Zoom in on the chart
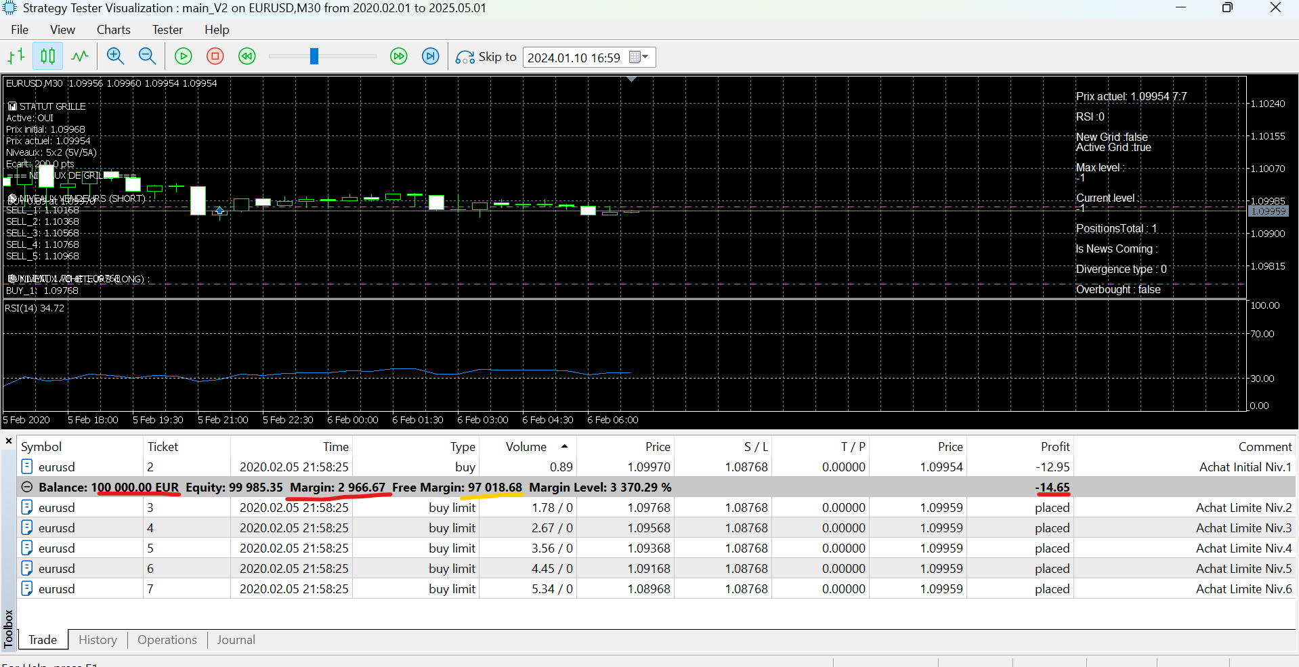The height and width of the screenshot is (667, 1299). (x=116, y=56)
